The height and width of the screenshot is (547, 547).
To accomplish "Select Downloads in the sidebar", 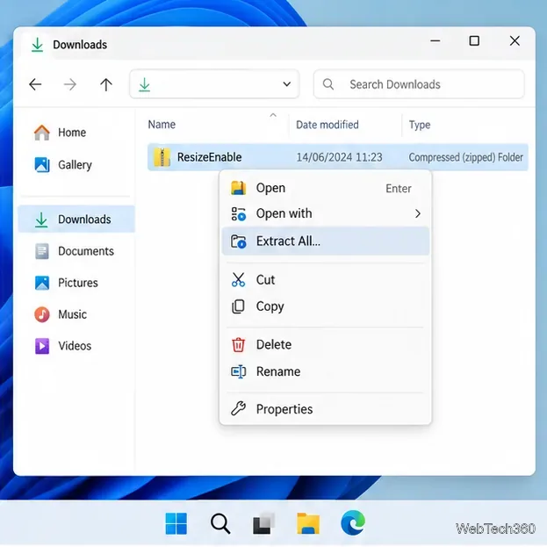I will click(76, 220).
